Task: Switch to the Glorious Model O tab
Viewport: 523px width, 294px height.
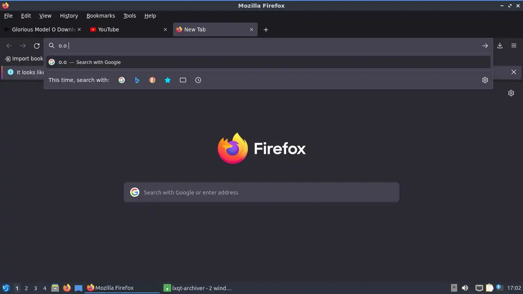Action: 42,29
